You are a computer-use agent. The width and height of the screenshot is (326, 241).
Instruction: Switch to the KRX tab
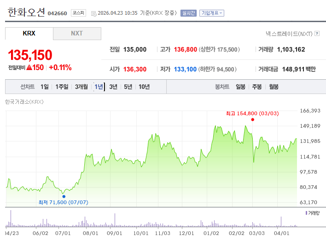point(29,33)
